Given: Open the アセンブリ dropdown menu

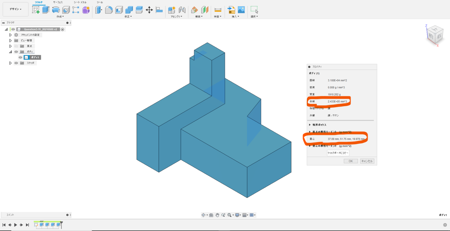Looking at the screenshot, I should point(177,16).
